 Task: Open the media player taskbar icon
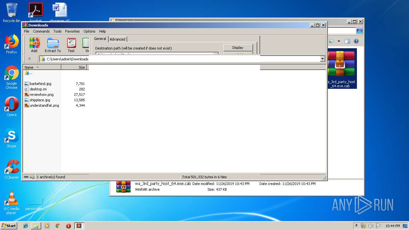tap(47, 226)
